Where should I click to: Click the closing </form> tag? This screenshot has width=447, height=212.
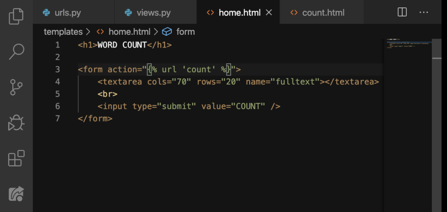pyautogui.click(x=95, y=118)
